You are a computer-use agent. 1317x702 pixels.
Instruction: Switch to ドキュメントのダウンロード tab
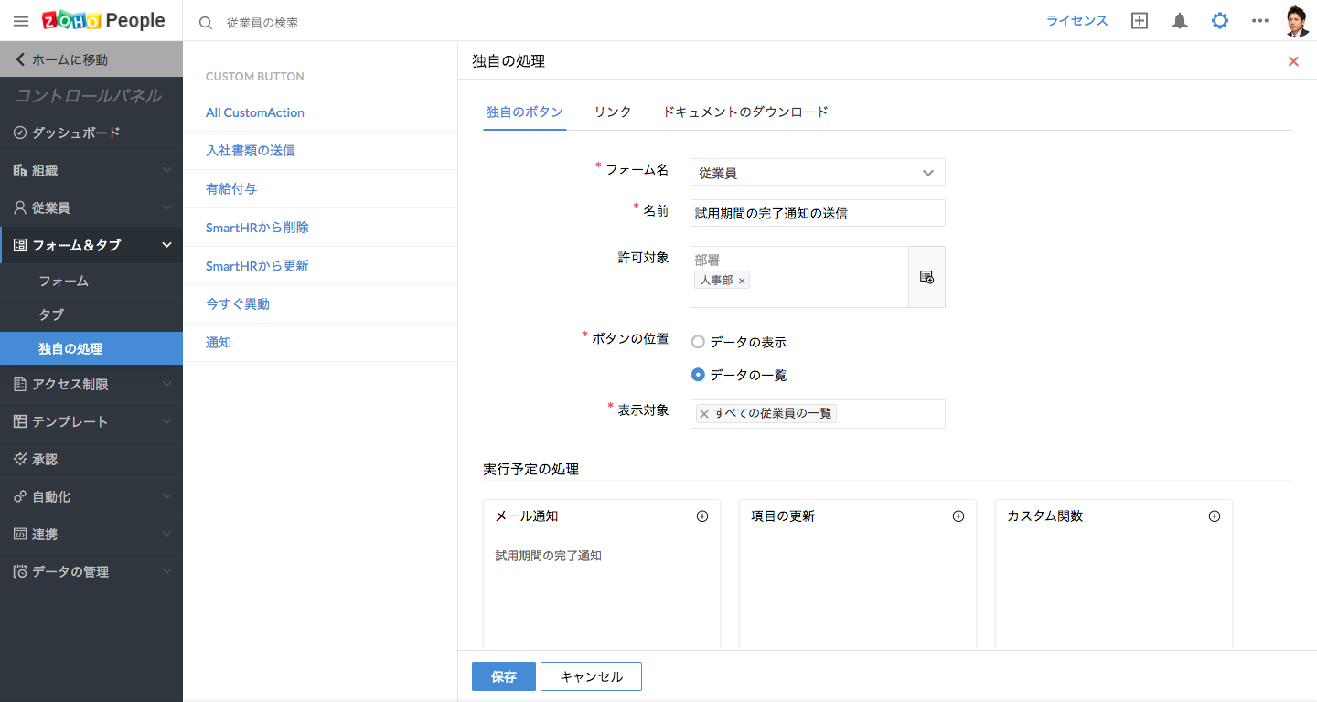(x=745, y=112)
